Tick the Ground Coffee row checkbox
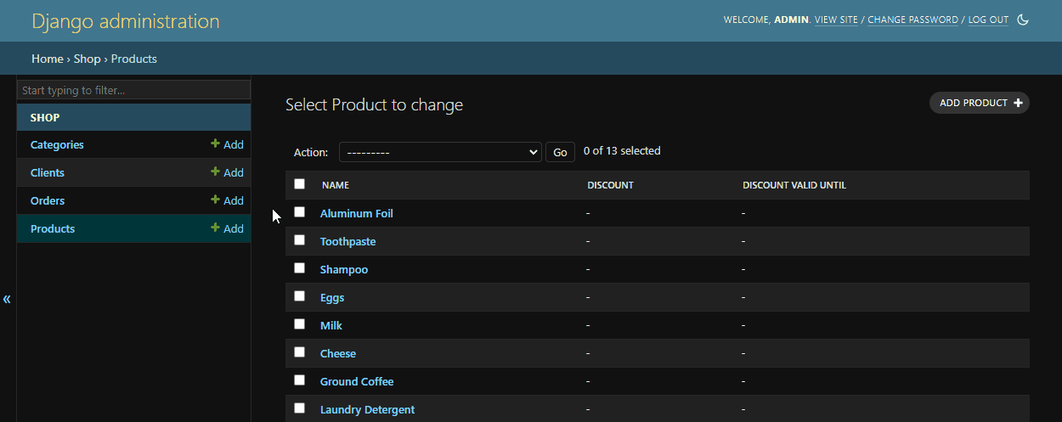The width and height of the screenshot is (1062, 422). [299, 380]
